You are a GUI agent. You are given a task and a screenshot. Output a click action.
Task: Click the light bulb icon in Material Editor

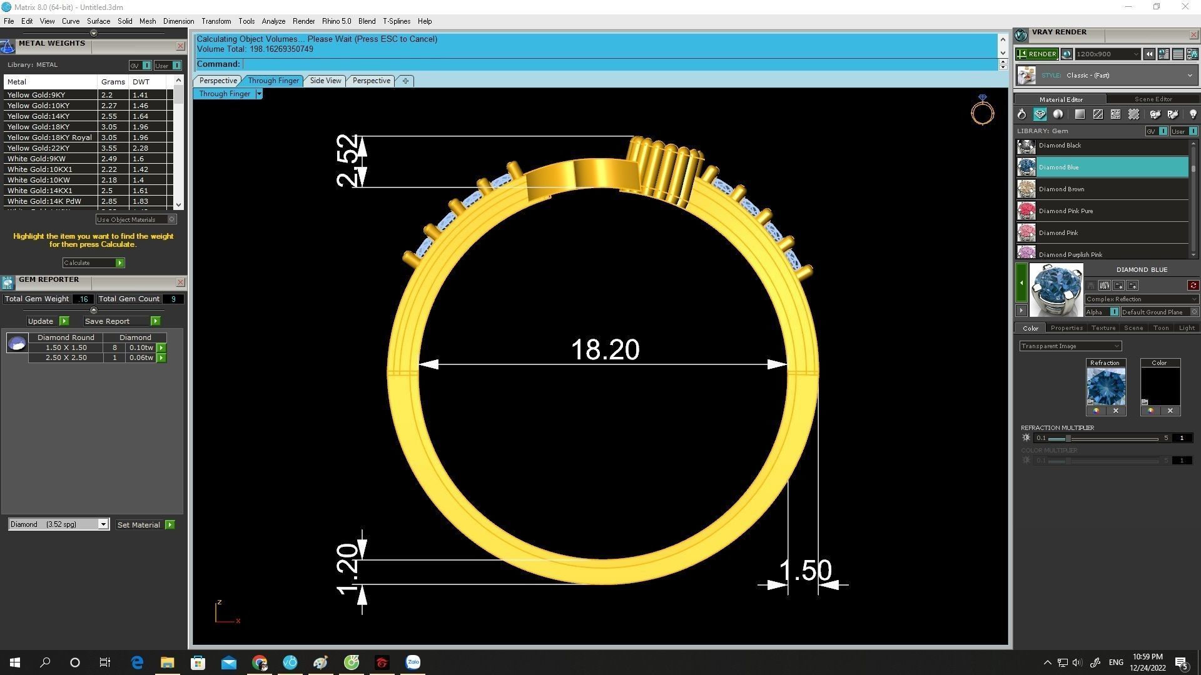(1193, 114)
